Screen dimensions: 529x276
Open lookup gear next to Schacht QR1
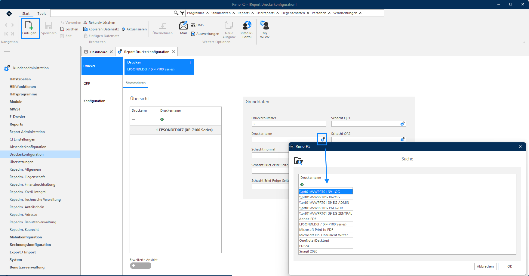[x=402, y=124]
